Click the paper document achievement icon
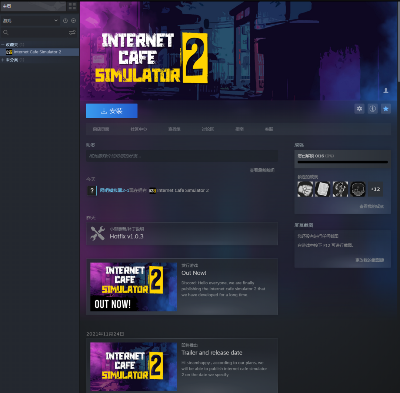This screenshot has height=393, width=400. (323, 189)
